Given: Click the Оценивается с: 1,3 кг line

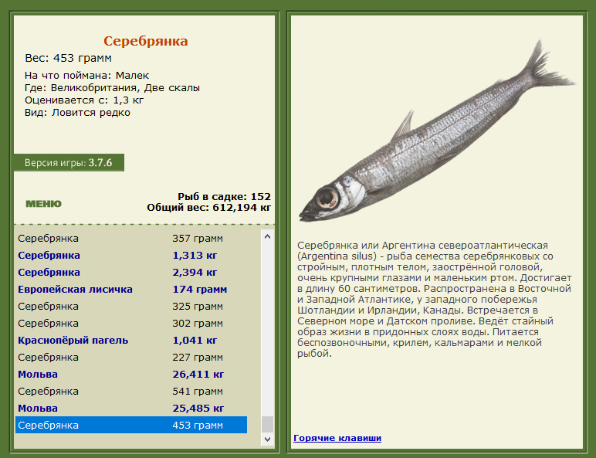Looking at the screenshot, I should click(84, 100).
